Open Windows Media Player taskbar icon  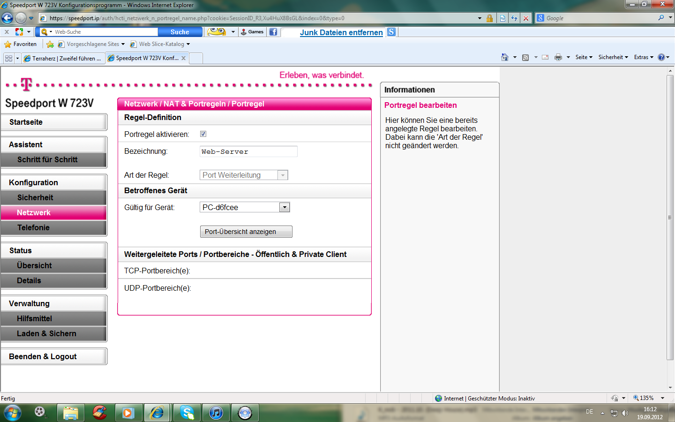tap(128, 413)
